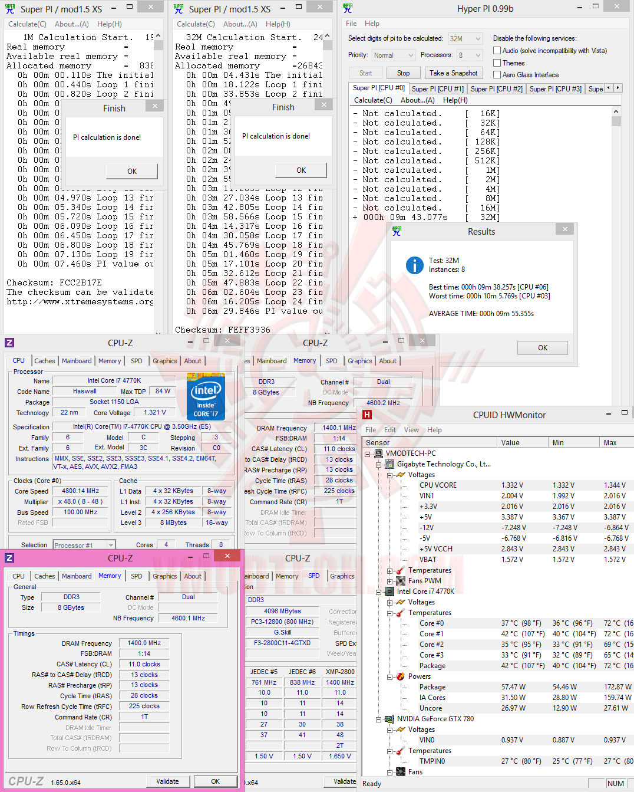Select the IA Cores power row
The height and width of the screenshot is (792, 634).
pos(497,698)
